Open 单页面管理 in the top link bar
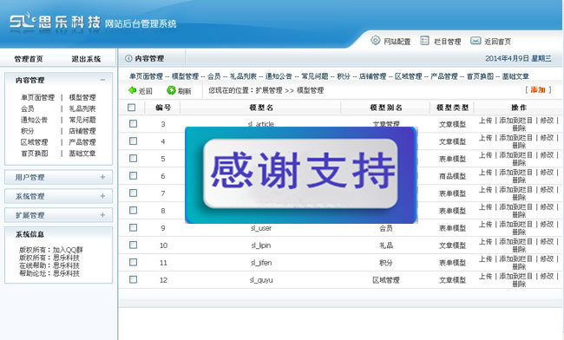Image resolution: width=564 pixels, height=340 pixels. coord(147,76)
